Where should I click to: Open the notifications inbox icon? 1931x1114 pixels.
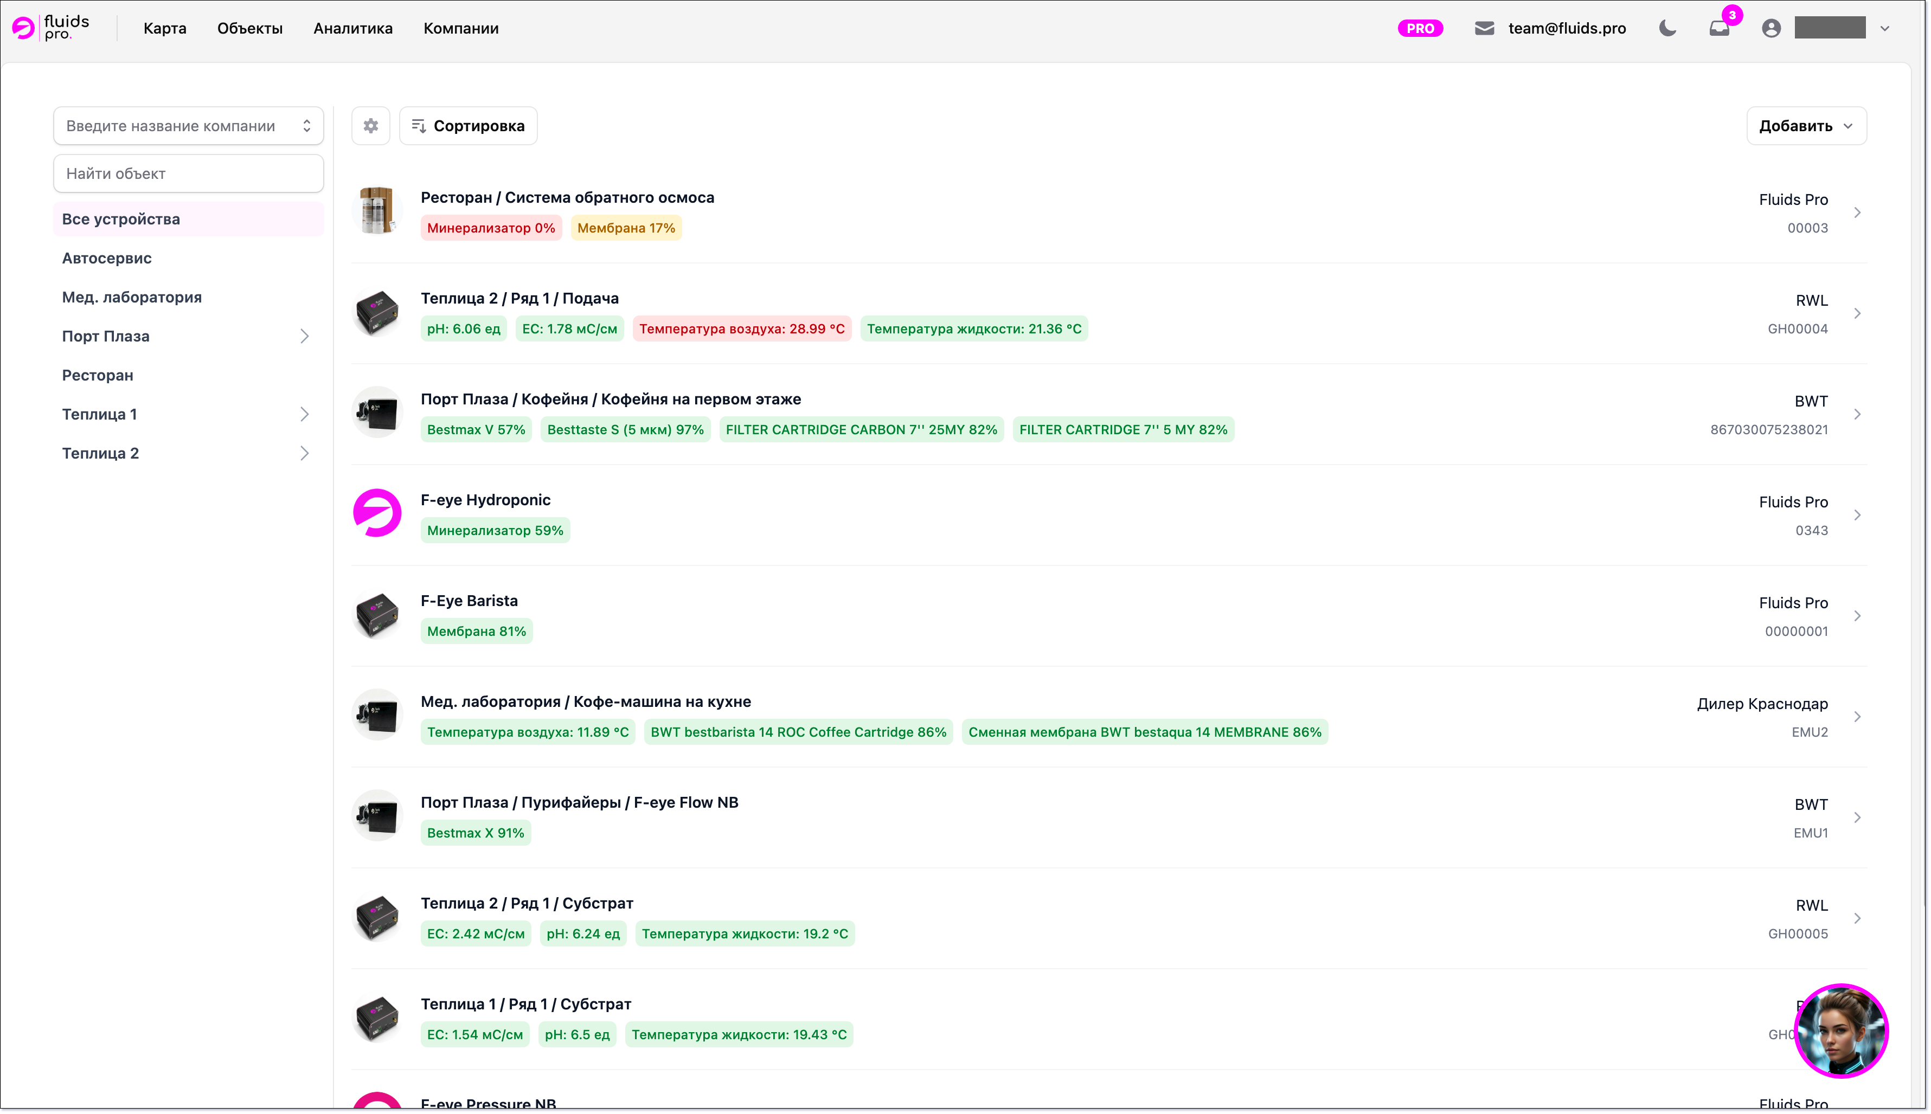(1719, 28)
